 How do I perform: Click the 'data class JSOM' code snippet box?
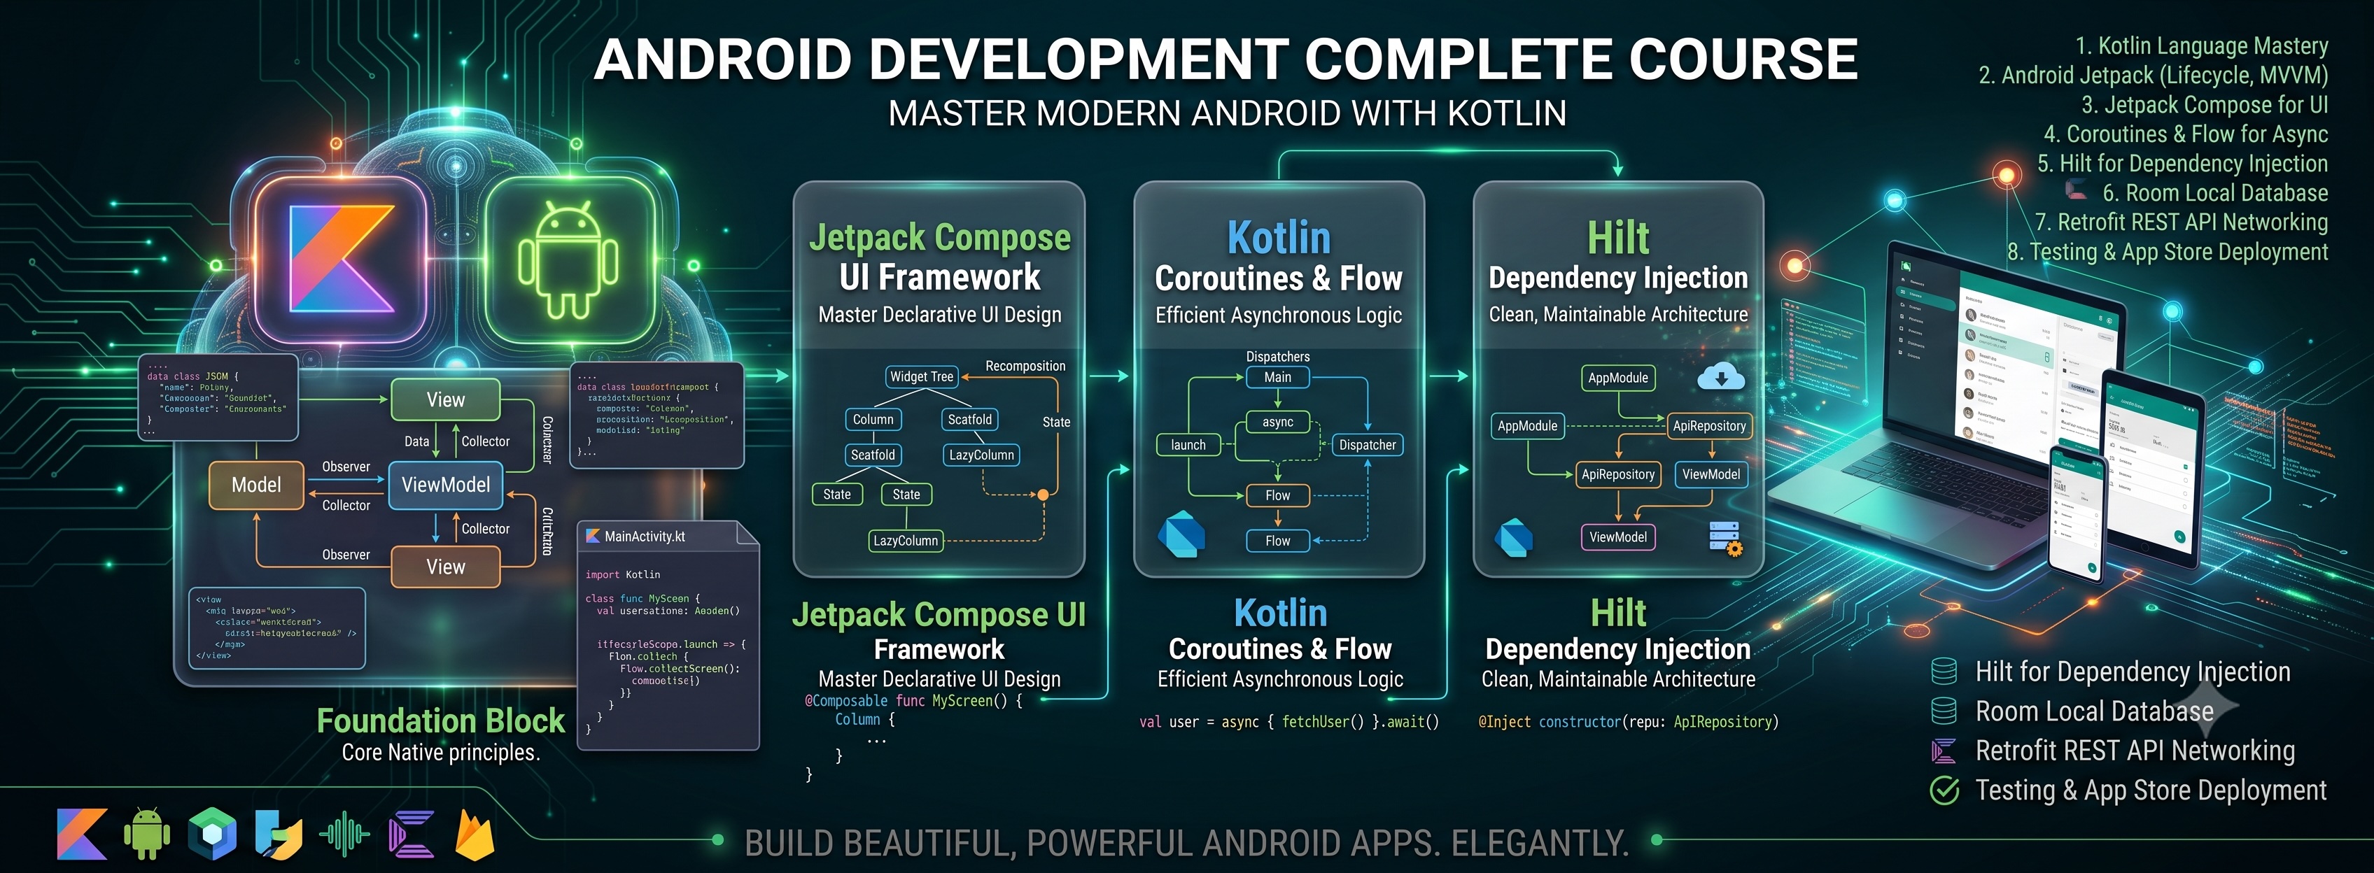tap(218, 396)
